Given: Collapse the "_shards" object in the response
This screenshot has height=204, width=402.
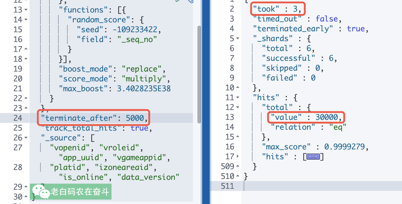Looking at the screenshot, I should [238, 38].
